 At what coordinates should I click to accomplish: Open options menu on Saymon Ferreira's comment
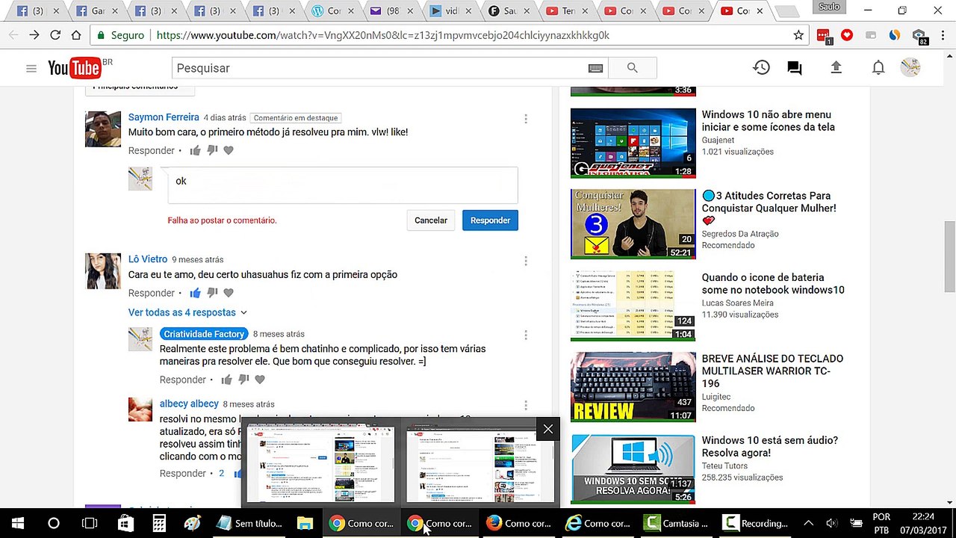point(526,119)
